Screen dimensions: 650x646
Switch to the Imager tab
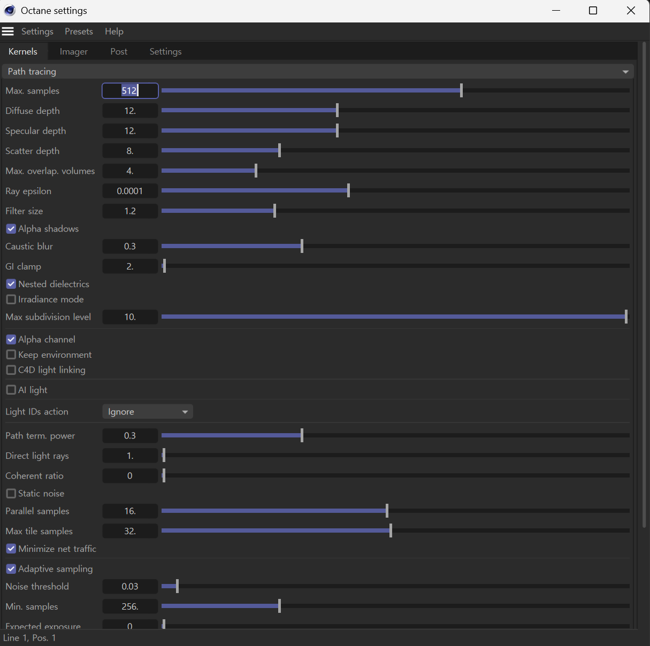coord(74,51)
